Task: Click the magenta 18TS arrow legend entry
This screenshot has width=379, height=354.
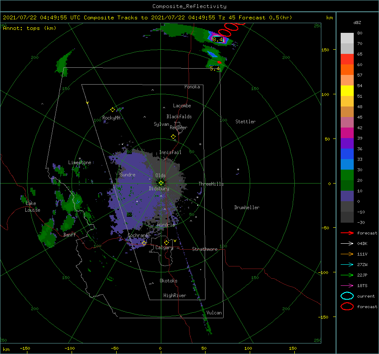Action: [354, 286]
